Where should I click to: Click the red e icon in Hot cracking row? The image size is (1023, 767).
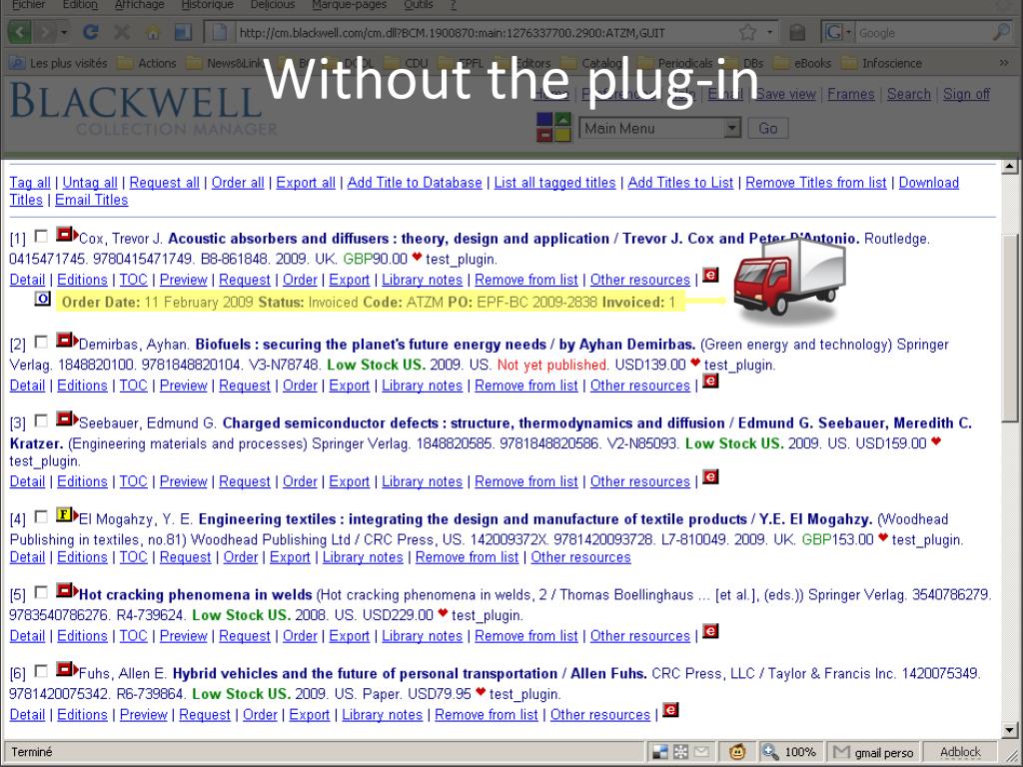pyautogui.click(x=710, y=631)
